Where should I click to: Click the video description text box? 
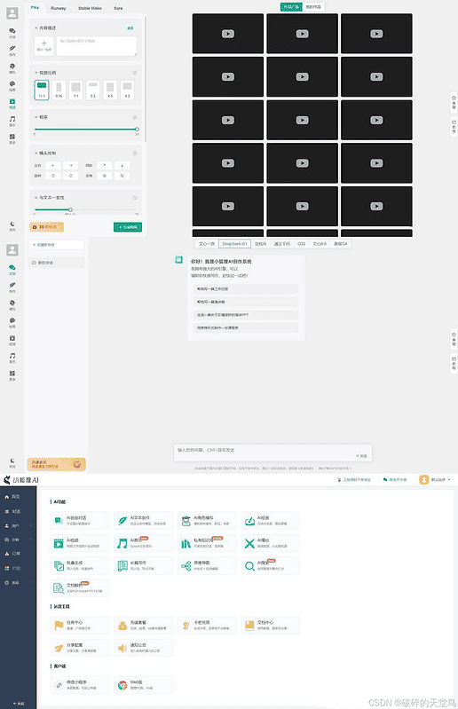pyautogui.click(x=97, y=46)
